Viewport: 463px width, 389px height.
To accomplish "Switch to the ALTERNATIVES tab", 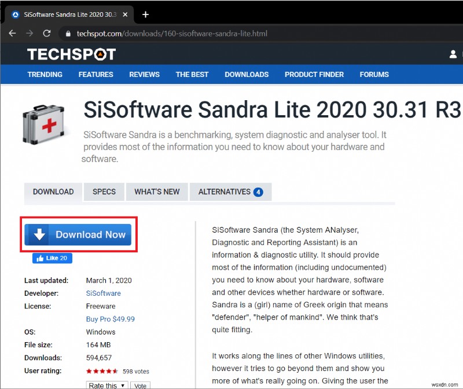I will point(230,192).
